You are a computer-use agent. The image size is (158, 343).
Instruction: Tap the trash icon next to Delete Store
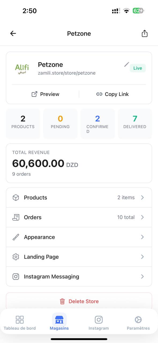click(62, 301)
